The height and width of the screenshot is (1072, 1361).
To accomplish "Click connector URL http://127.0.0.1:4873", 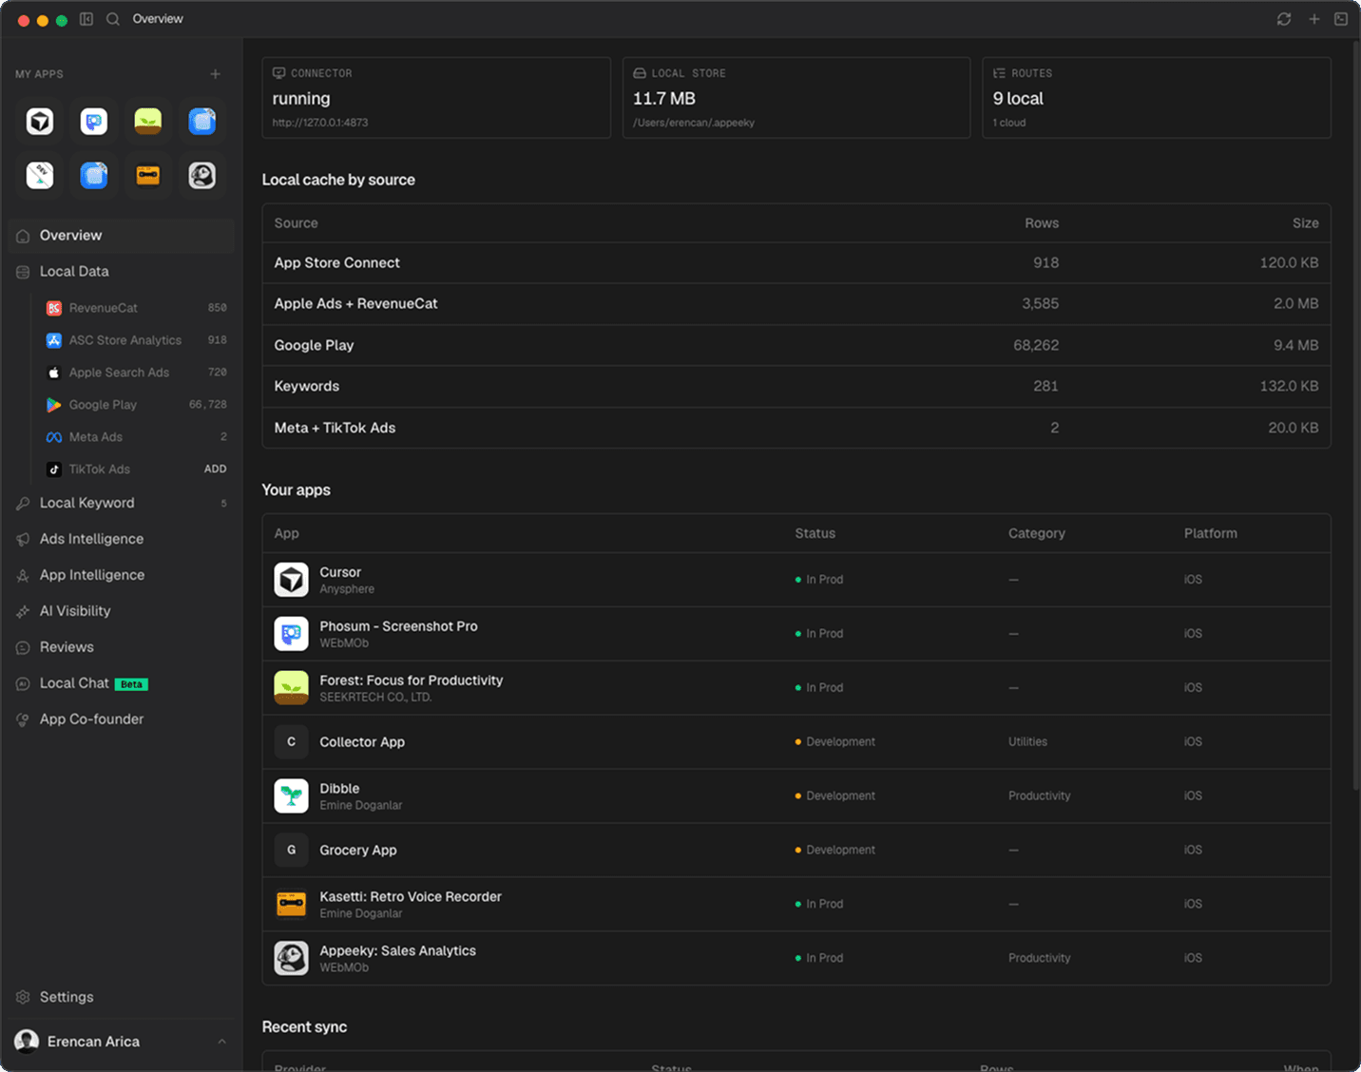I will point(320,123).
